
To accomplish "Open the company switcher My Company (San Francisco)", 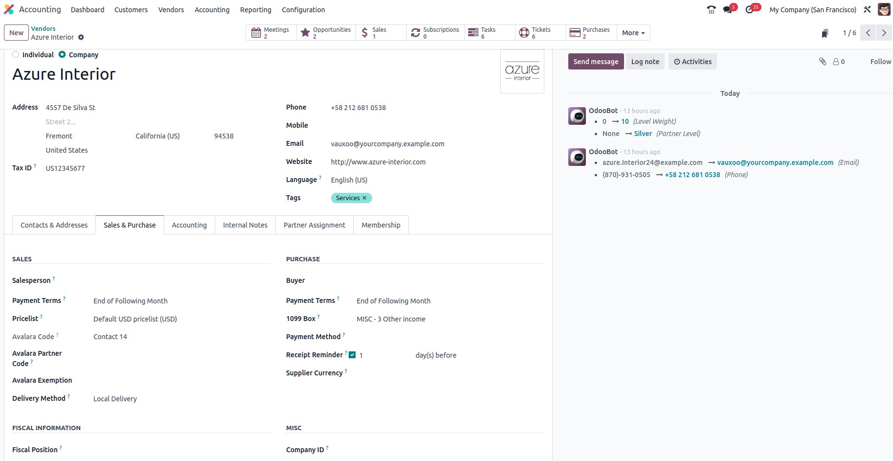I will [813, 9].
